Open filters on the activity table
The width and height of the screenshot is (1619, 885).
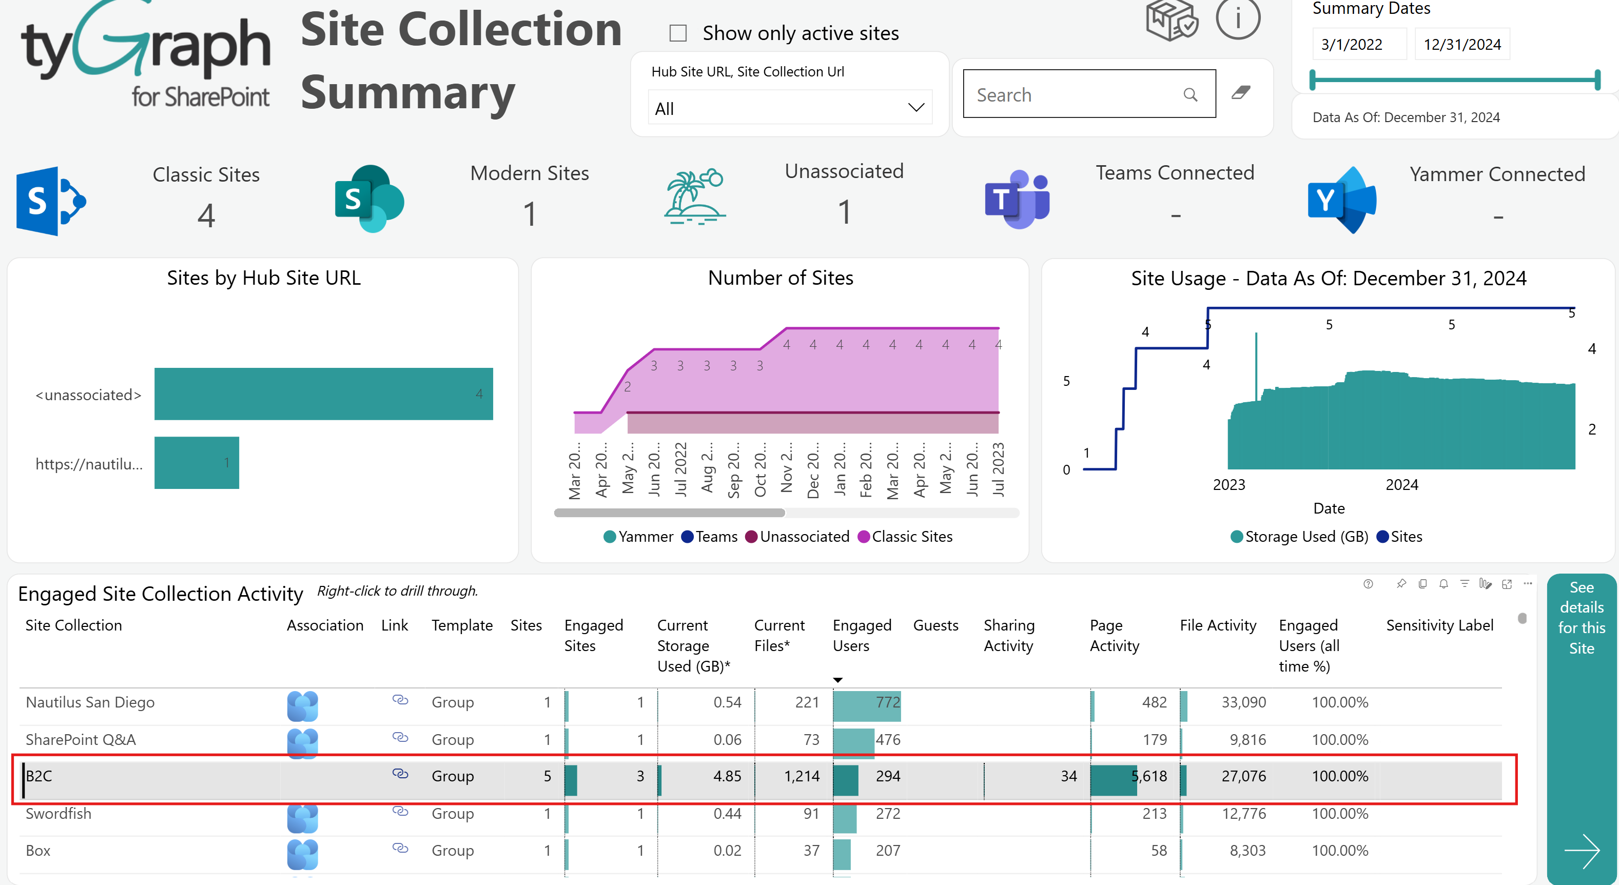(x=1465, y=584)
